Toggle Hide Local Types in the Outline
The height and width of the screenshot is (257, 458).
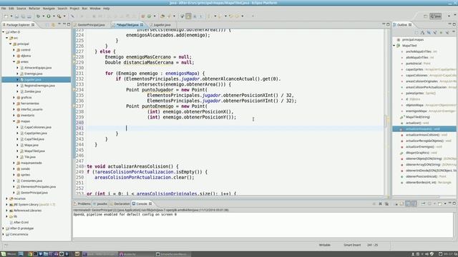(447, 33)
